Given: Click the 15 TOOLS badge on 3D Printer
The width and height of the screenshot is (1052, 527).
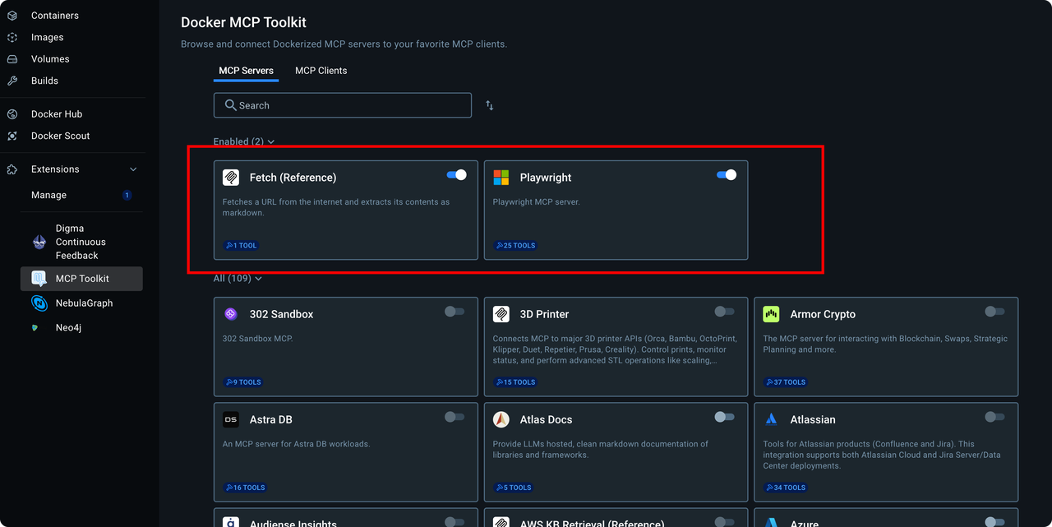Looking at the screenshot, I should click(x=515, y=382).
